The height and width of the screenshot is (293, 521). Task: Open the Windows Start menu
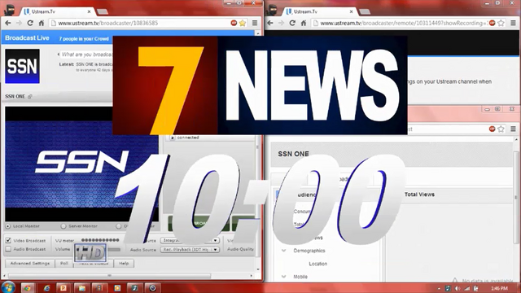[x=8, y=287]
